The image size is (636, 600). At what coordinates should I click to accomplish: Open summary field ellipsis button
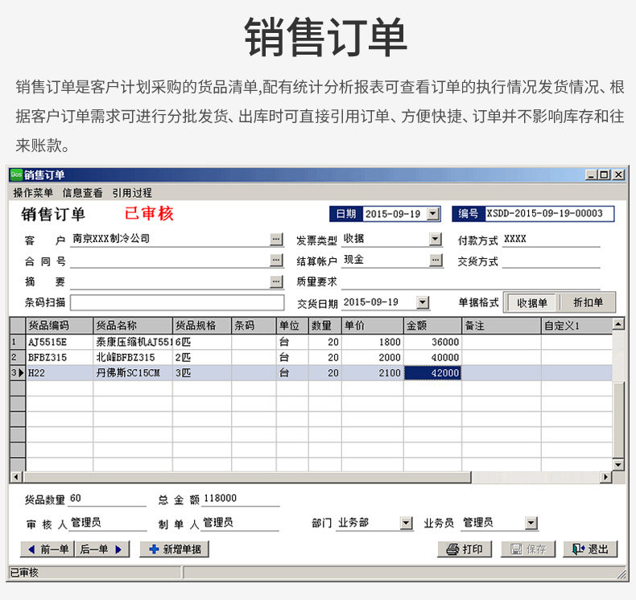276,282
